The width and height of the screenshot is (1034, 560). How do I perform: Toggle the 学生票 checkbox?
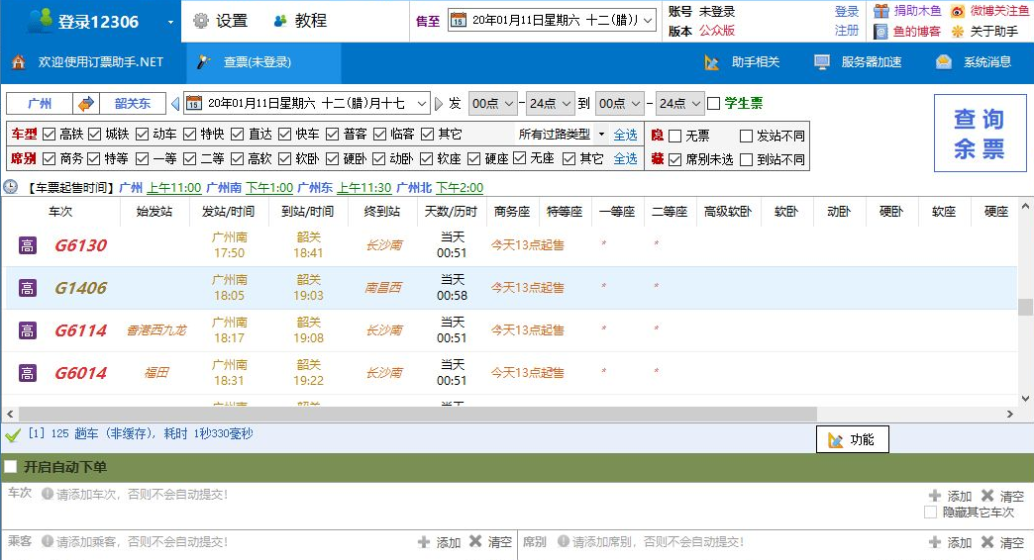point(713,104)
